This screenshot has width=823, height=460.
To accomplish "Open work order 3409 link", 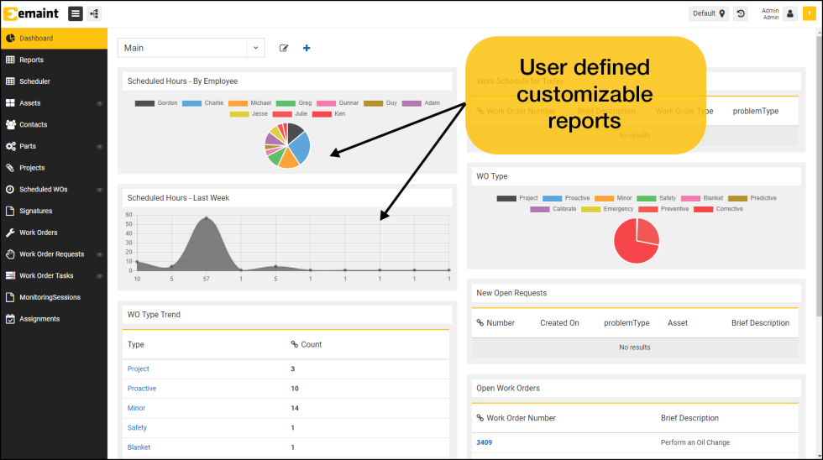I will [485, 442].
